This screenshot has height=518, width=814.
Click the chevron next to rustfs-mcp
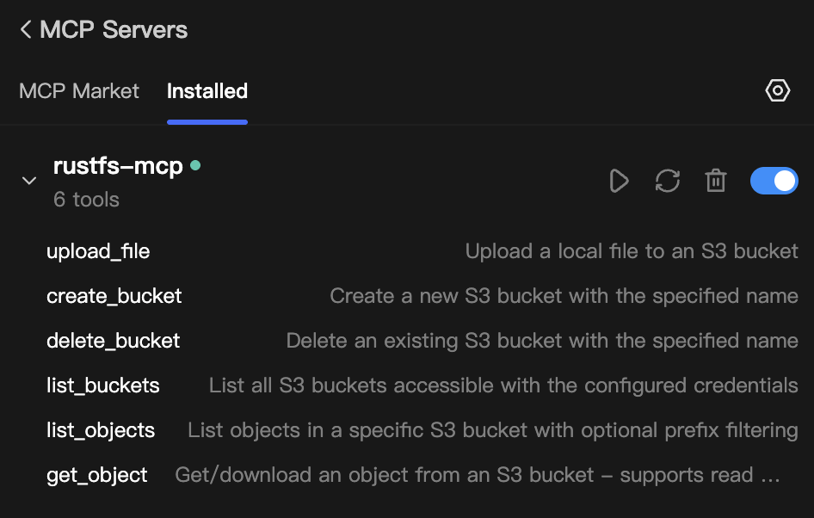[x=28, y=181]
